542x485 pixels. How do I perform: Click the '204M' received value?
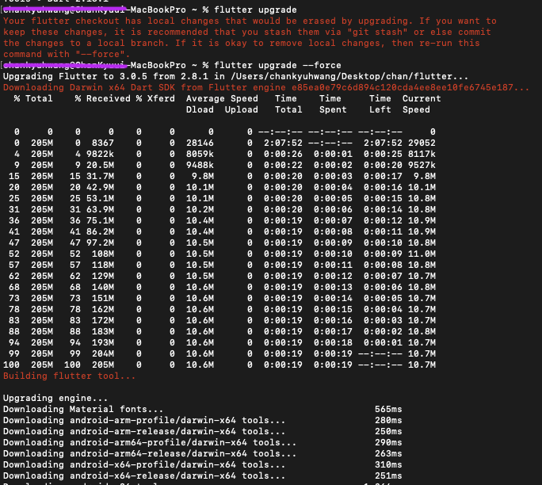point(103,353)
